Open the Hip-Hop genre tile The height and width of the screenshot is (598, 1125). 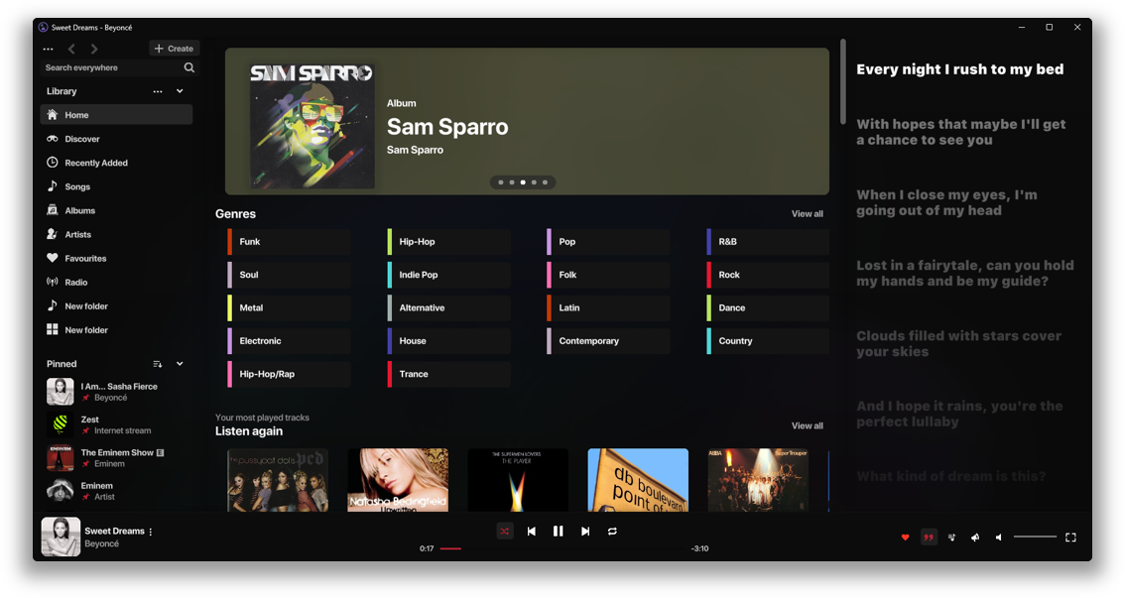point(449,242)
